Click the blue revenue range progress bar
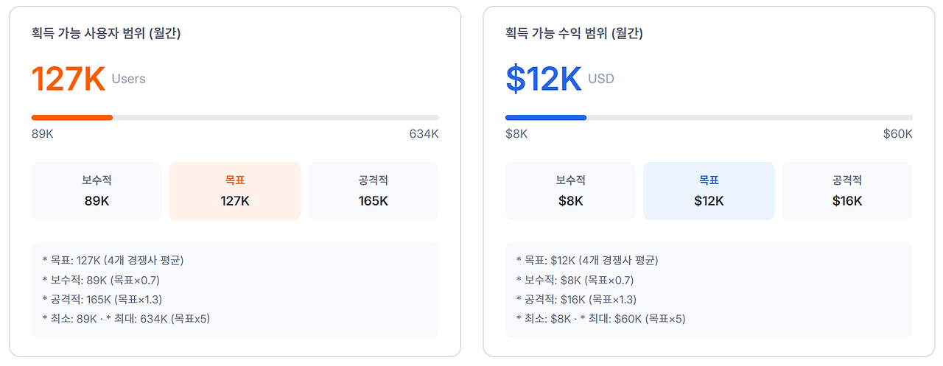 [709, 118]
